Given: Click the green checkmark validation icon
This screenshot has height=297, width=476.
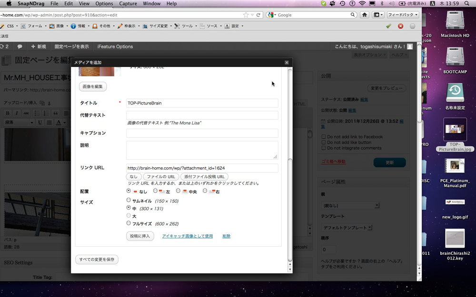Looking at the screenshot, I should click(x=388, y=26).
